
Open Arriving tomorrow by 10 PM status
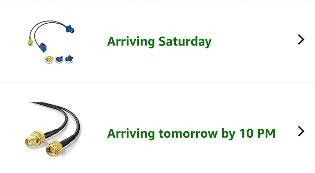coord(191,134)
